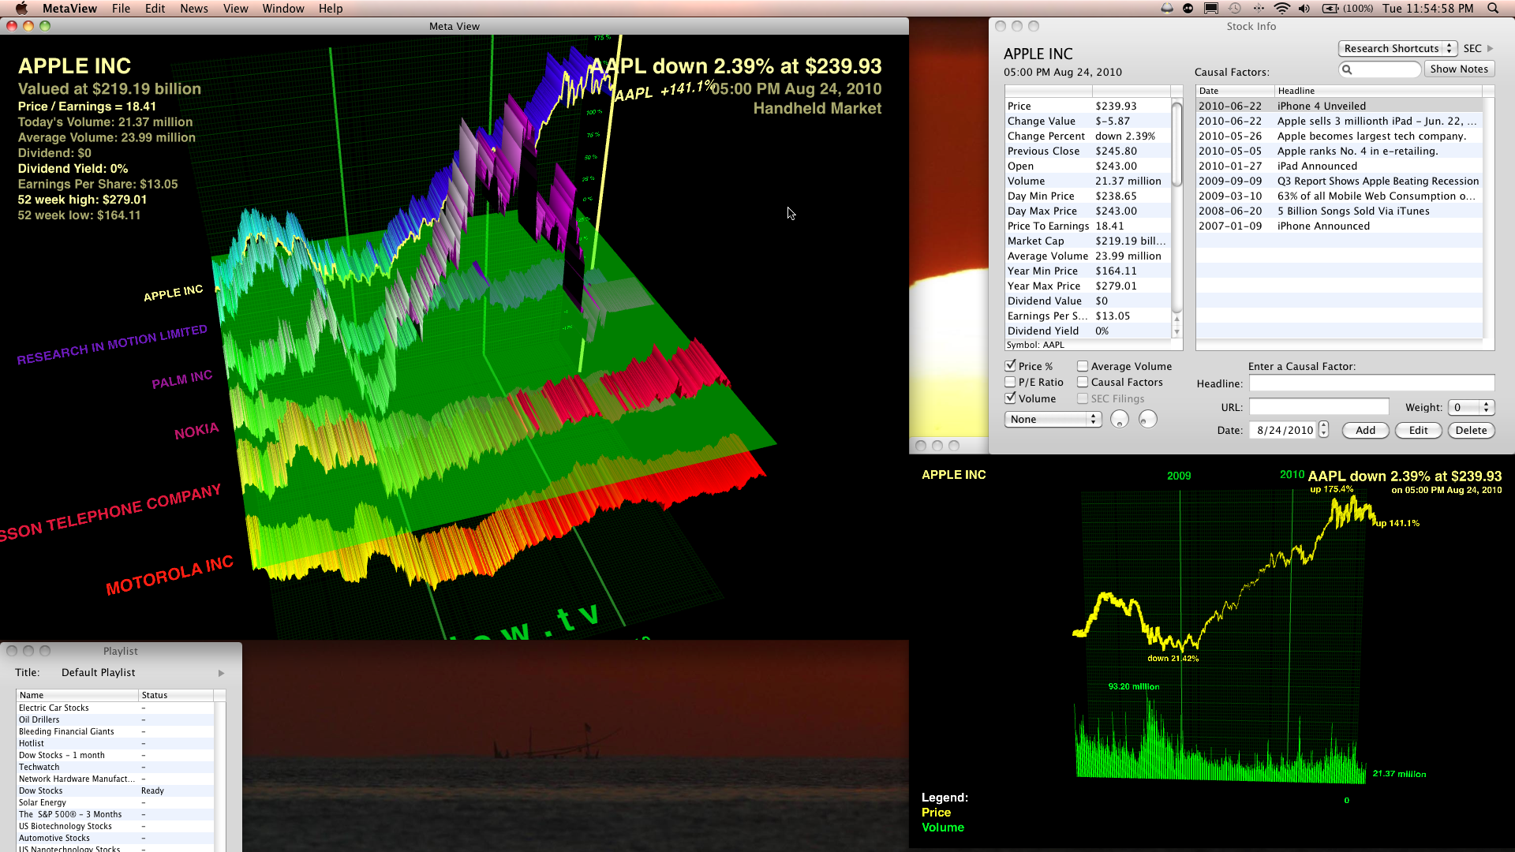Select the iPhone 4 Unveiled headline row
1515x852 pixels.
tap(1339, 106)
